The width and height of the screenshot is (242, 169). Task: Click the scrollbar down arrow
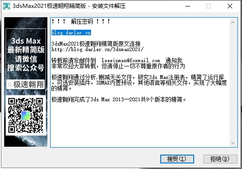click(x=233, y=143)
